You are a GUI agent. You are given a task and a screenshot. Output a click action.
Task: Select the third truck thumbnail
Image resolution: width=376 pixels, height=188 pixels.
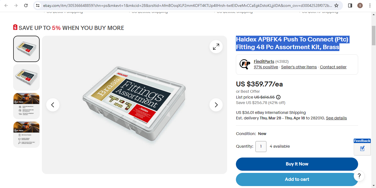26,106
